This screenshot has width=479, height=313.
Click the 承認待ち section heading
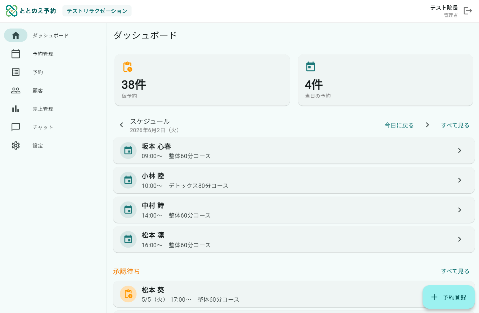(x=126, y=272)
